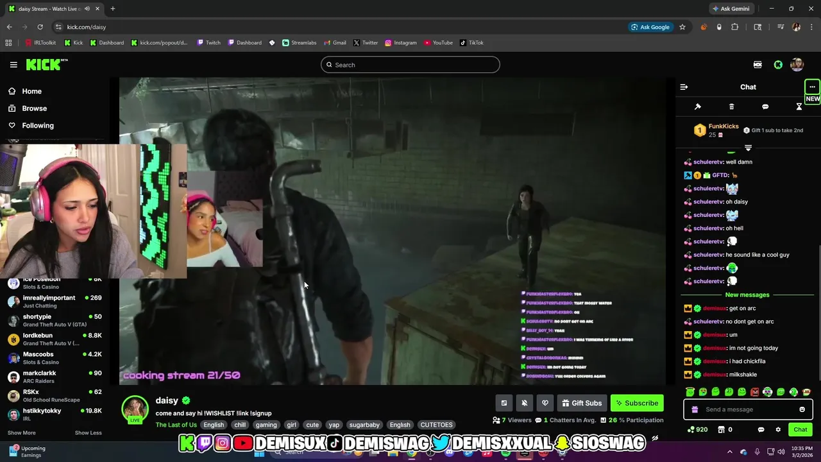Screen dimensions: 821x462
Task: Click the Kick search field
Action: pos(410,65)
